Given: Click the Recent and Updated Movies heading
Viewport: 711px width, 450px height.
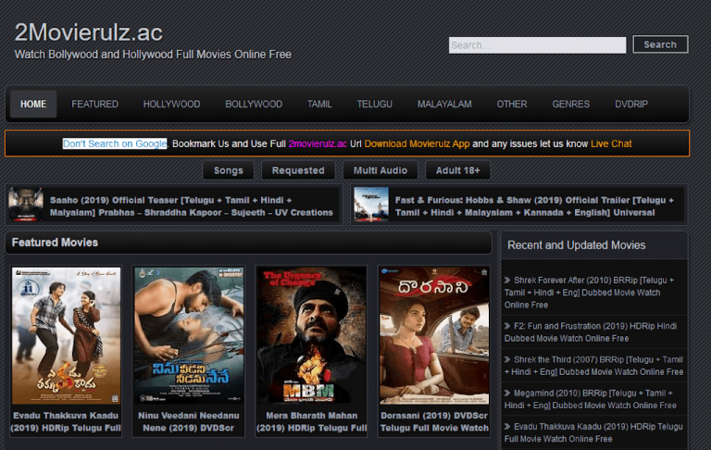Looking at the screenshot, I should click(x=577, y=245).
